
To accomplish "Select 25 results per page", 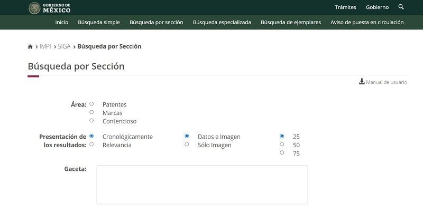I will click(x=282, y=136).
